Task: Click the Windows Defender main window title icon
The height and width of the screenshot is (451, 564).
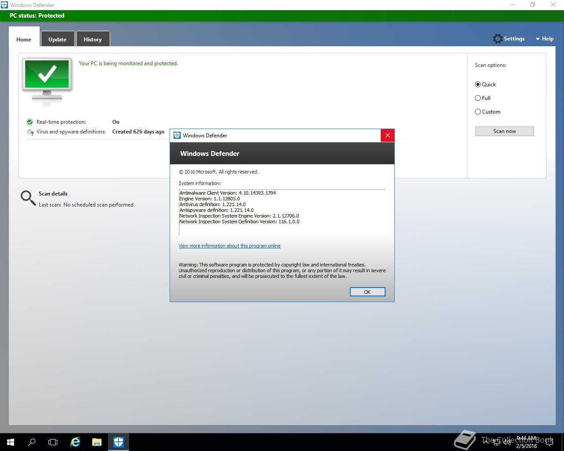Action: point(4,5)
